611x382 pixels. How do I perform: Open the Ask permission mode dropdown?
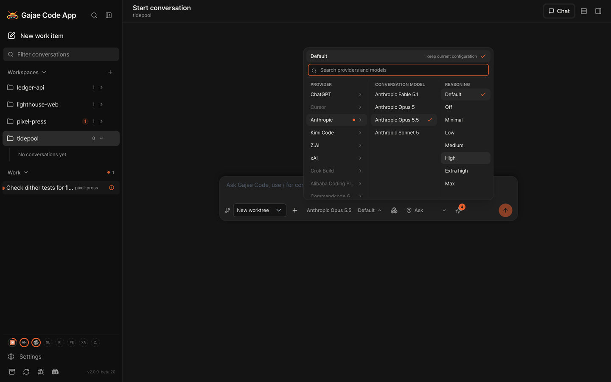(x=426, y=210)
